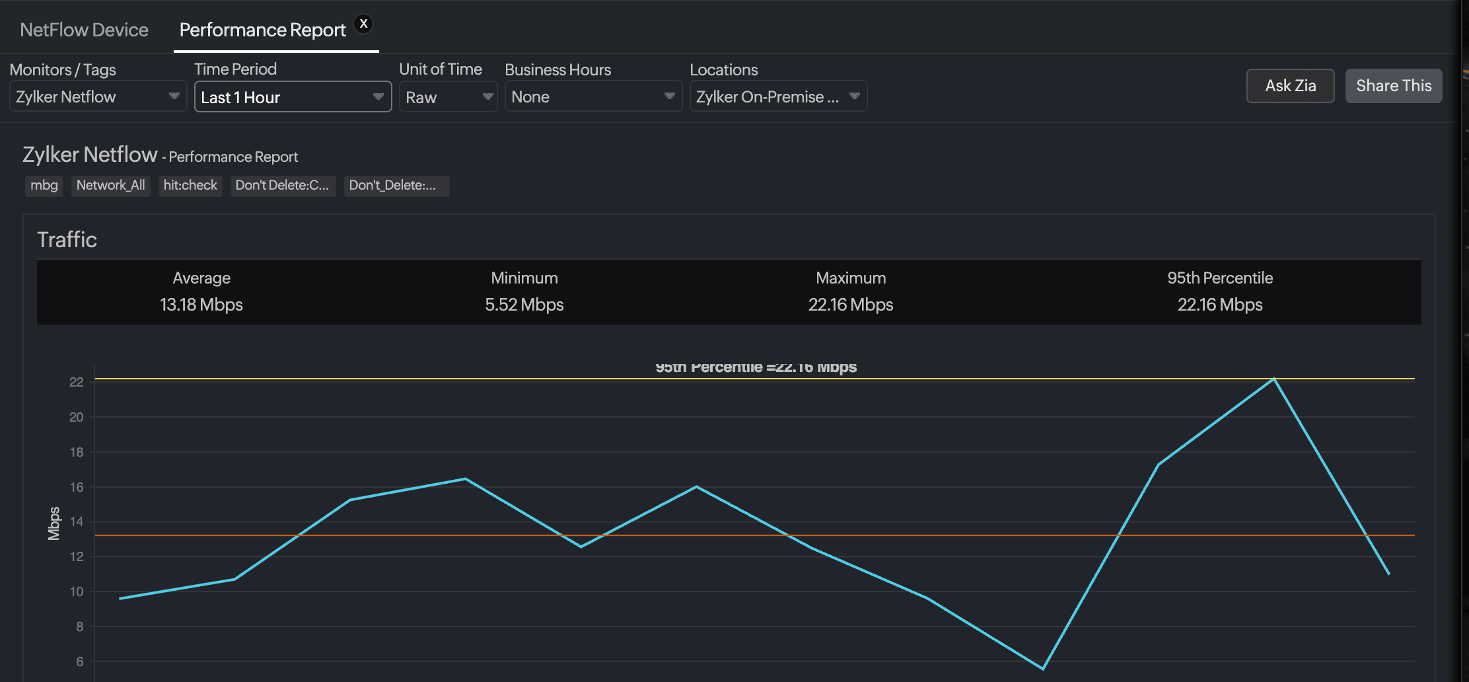This screenshot has width=1469, height=682.
Task: Select the Performance Report tab
Action: coord(262,30)
